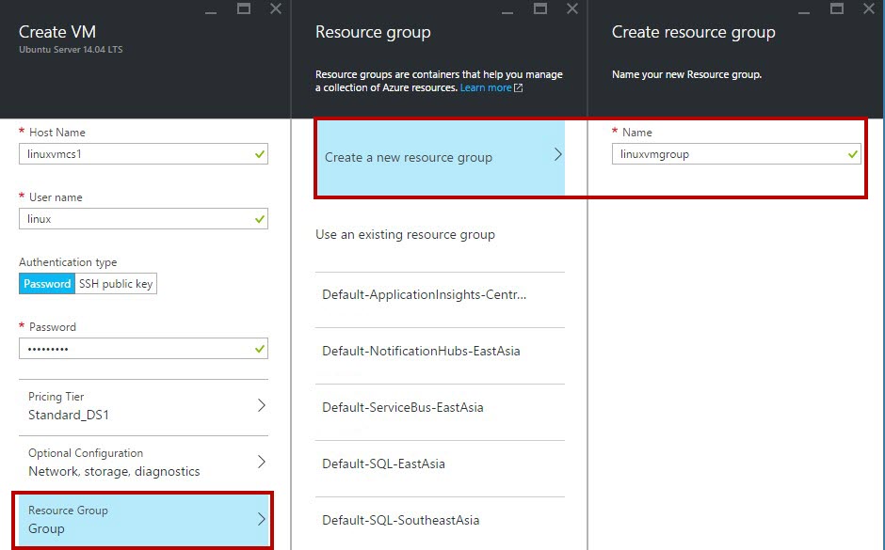
Task: Select Default-NotificationHubs-EastAsia resource group
Action: pyautogui.click(x=441, y=351)
